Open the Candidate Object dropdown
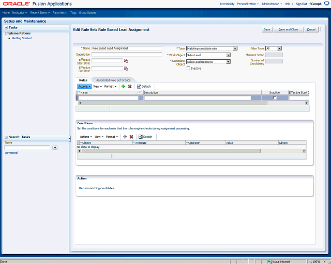 pyautogui.click(x=228, y=62)
